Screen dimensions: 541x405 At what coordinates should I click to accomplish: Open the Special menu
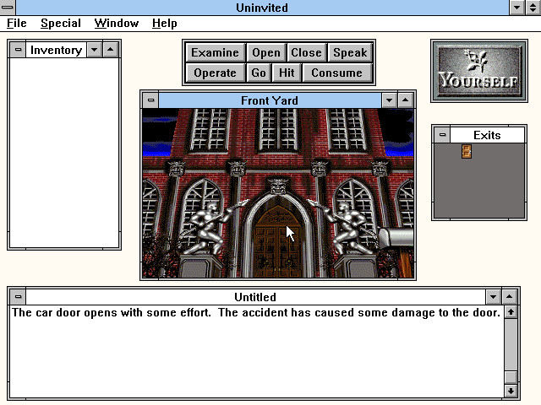coord(61,23)
